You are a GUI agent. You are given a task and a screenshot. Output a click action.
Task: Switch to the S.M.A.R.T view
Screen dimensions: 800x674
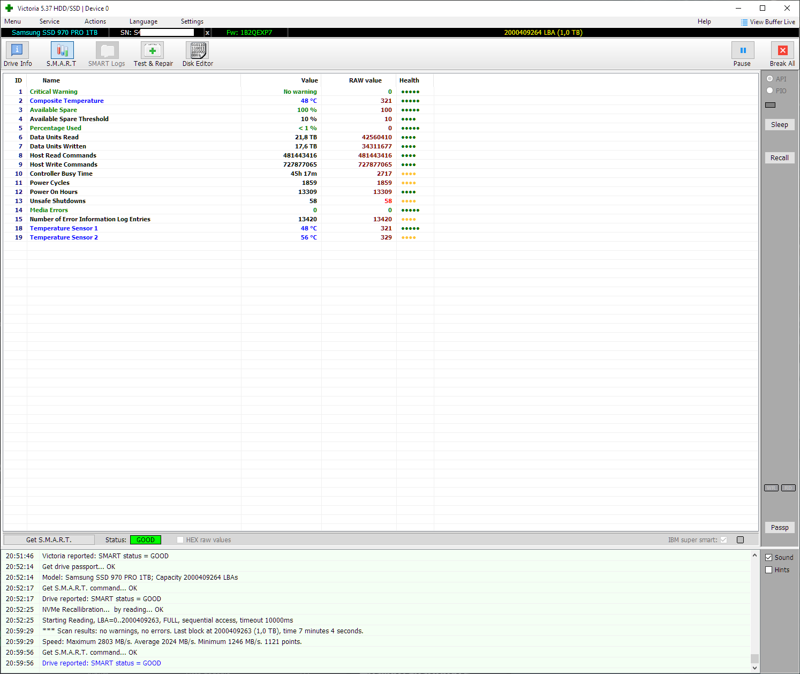[62, 54]
